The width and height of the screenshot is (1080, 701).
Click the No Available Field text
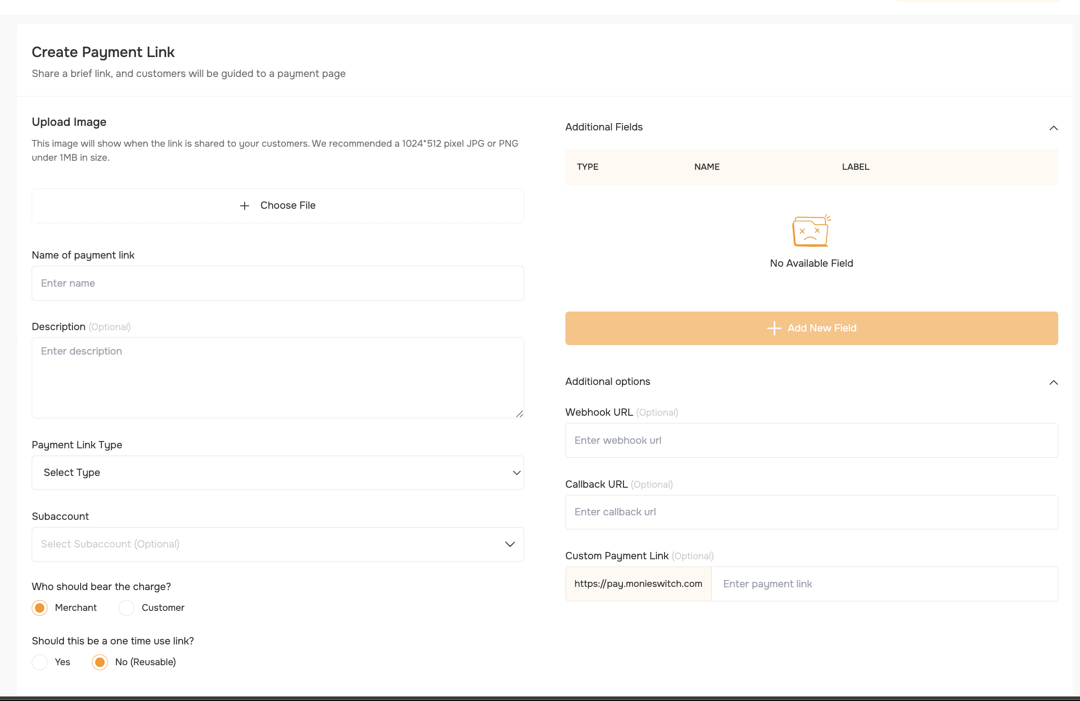pos(811,263)
